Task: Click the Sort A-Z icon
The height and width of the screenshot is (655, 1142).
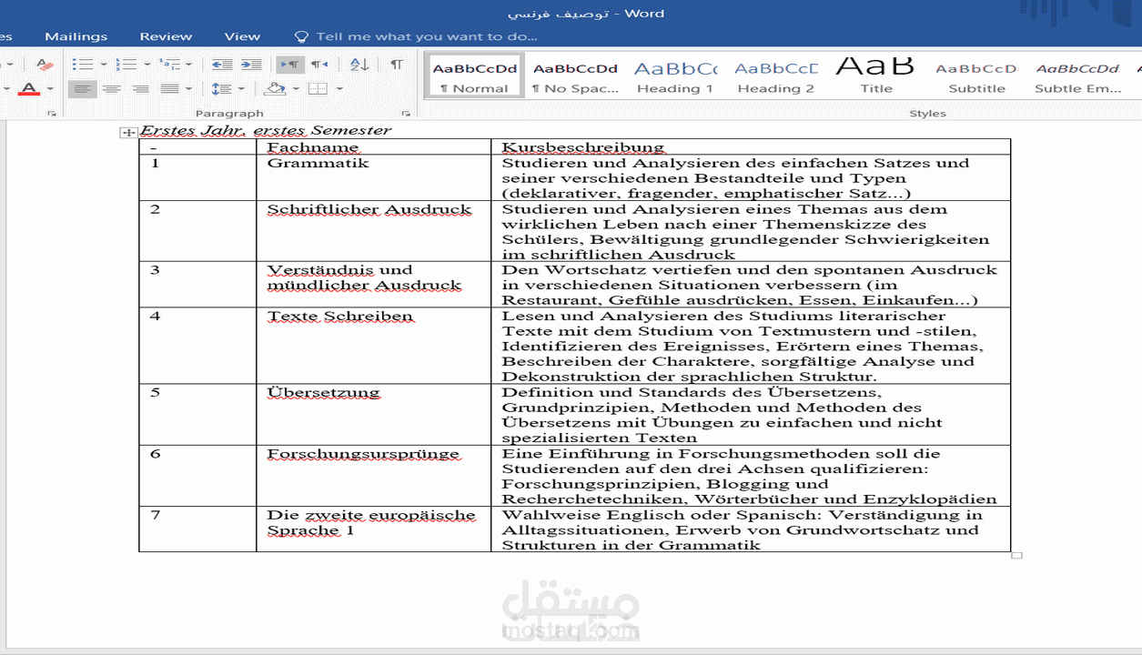Action: click(x=359, y=65)
